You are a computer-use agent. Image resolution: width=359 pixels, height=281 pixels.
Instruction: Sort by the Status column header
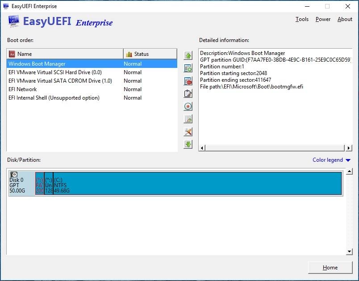click(150, 54)
